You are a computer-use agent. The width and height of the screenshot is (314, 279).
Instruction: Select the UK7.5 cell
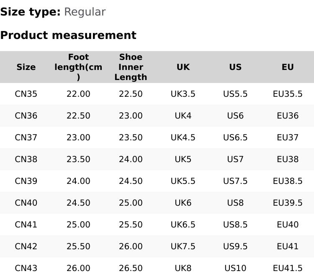coord(183,246)
